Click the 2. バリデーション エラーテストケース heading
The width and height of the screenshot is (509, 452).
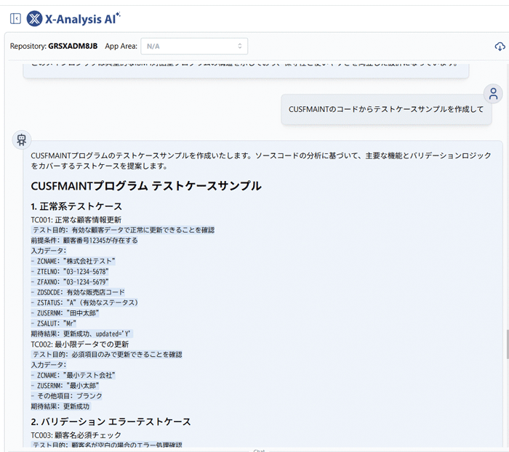point(111,421)
